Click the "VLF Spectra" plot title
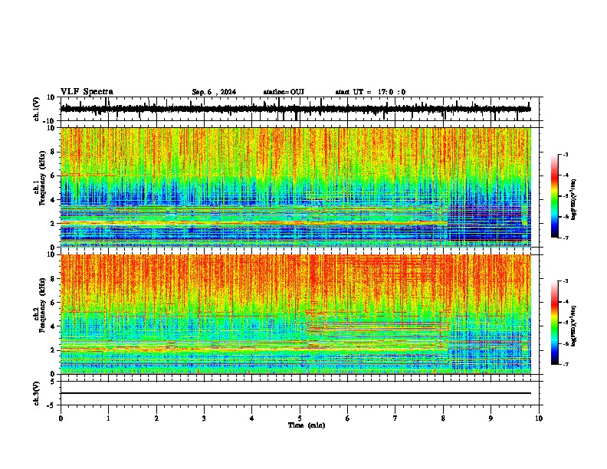The height and width of the screenshot is (469, 607). [x=87, y=92]
